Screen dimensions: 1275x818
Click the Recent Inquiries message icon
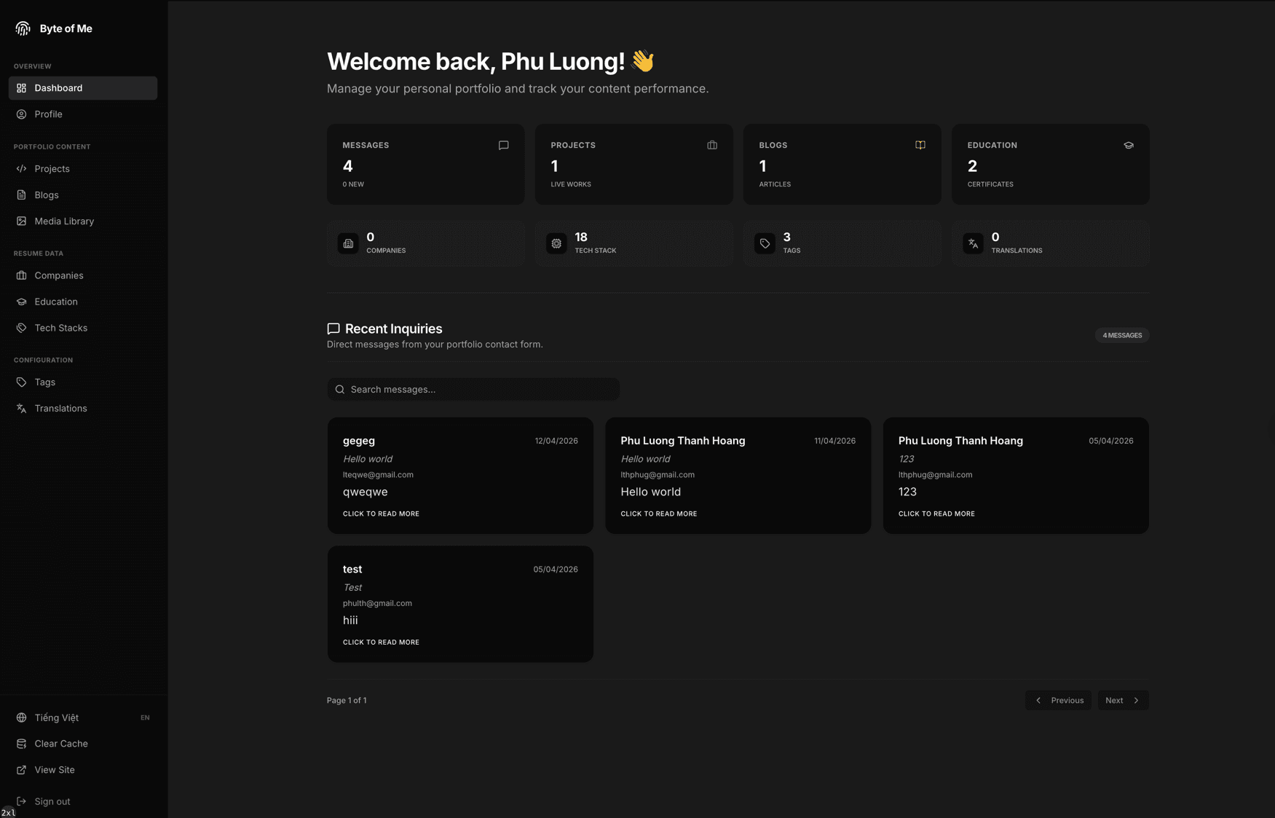333,329
